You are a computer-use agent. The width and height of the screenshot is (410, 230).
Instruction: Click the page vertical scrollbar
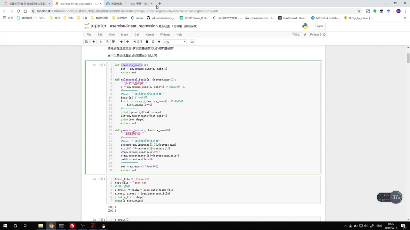point(408,58)
